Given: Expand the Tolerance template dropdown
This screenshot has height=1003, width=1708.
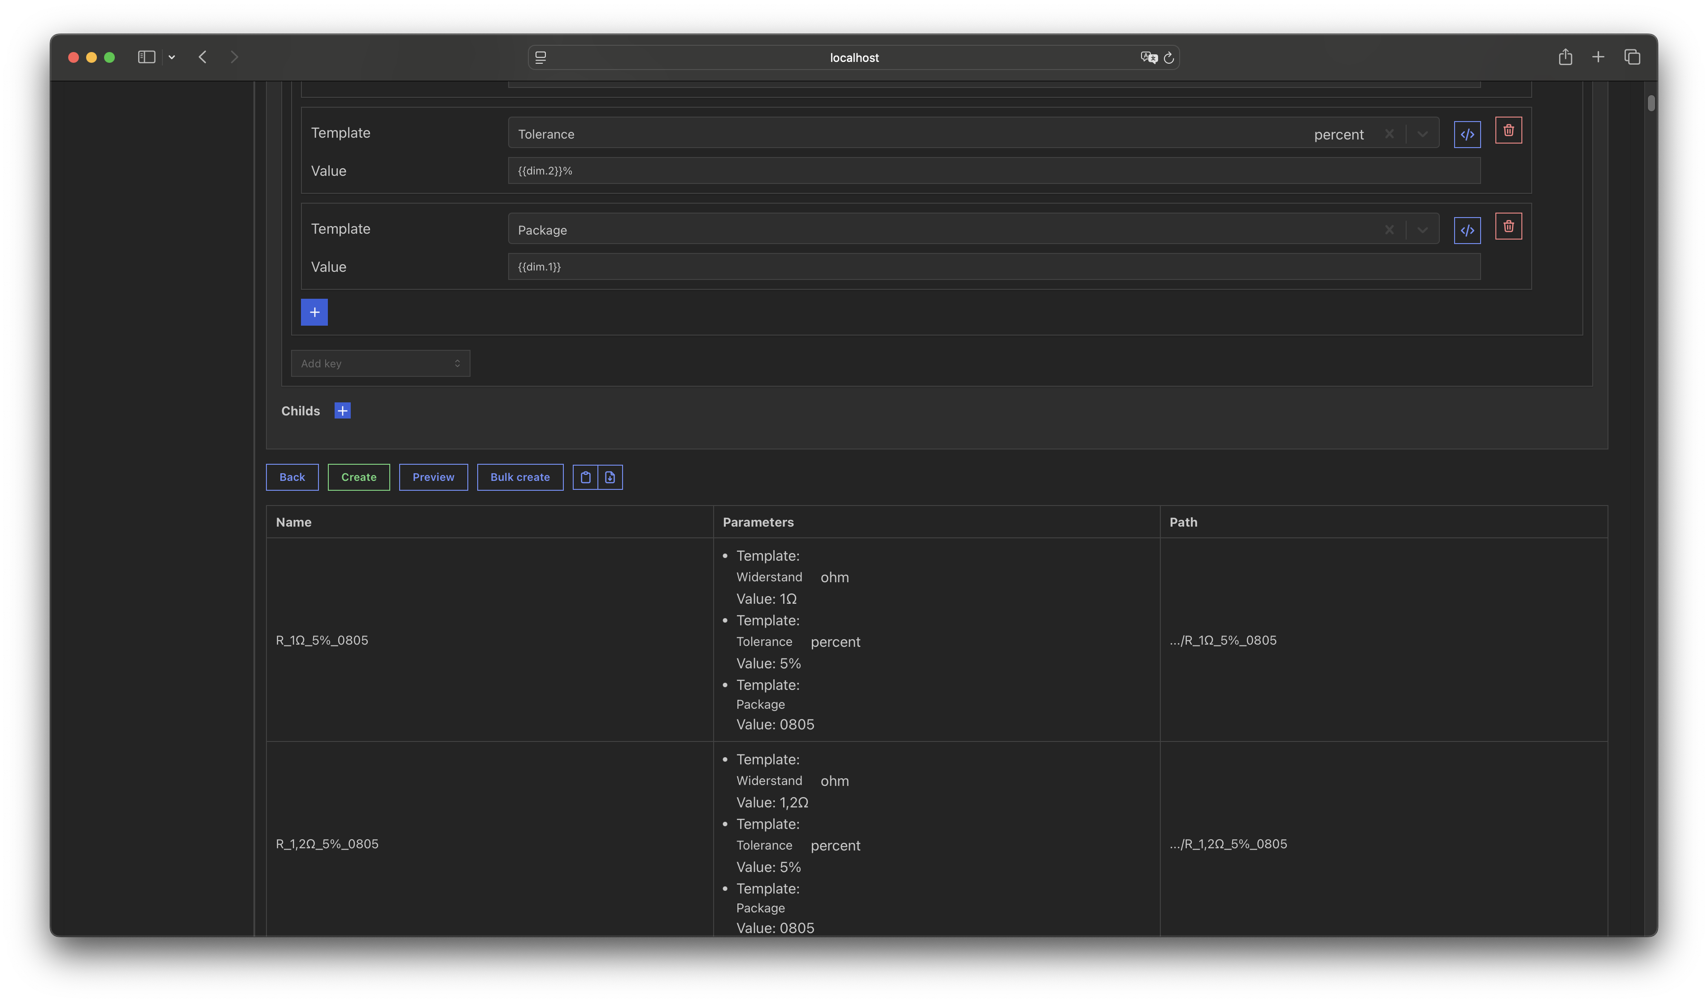Looking at the screenshot, I should point(1422,134).
